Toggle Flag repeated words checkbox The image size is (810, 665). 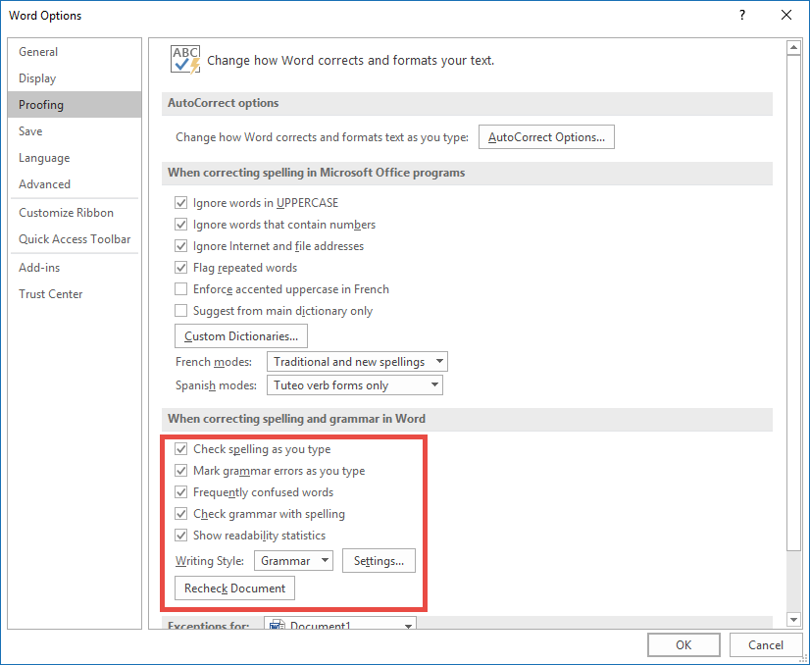click(x=180, y=268)
